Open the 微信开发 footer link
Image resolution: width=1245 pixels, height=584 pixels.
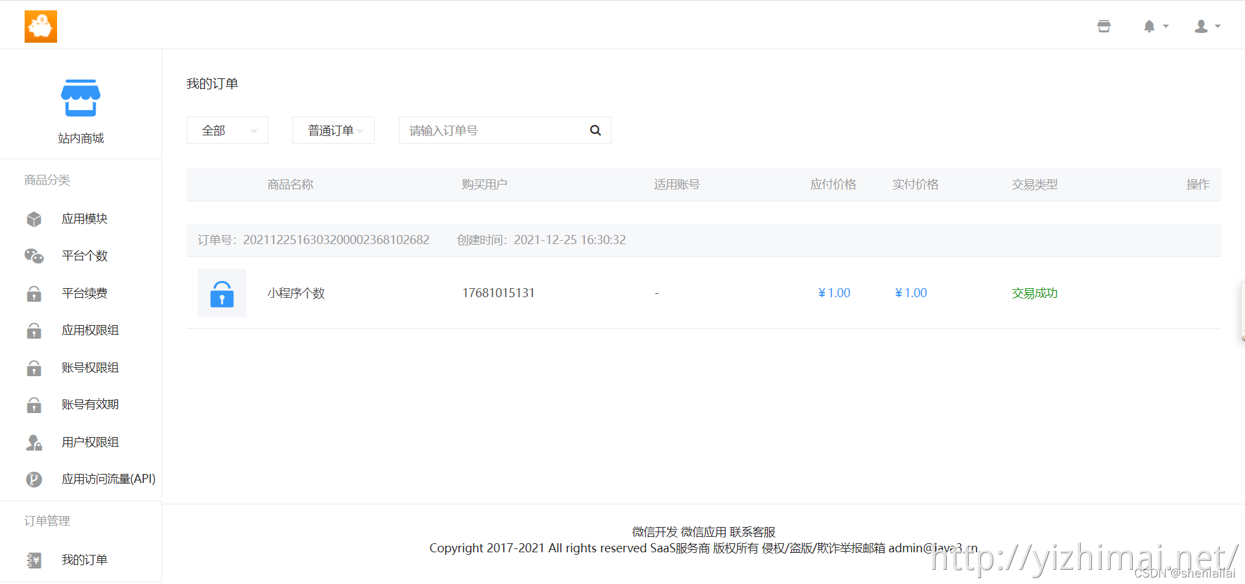[x=654, y=532]
